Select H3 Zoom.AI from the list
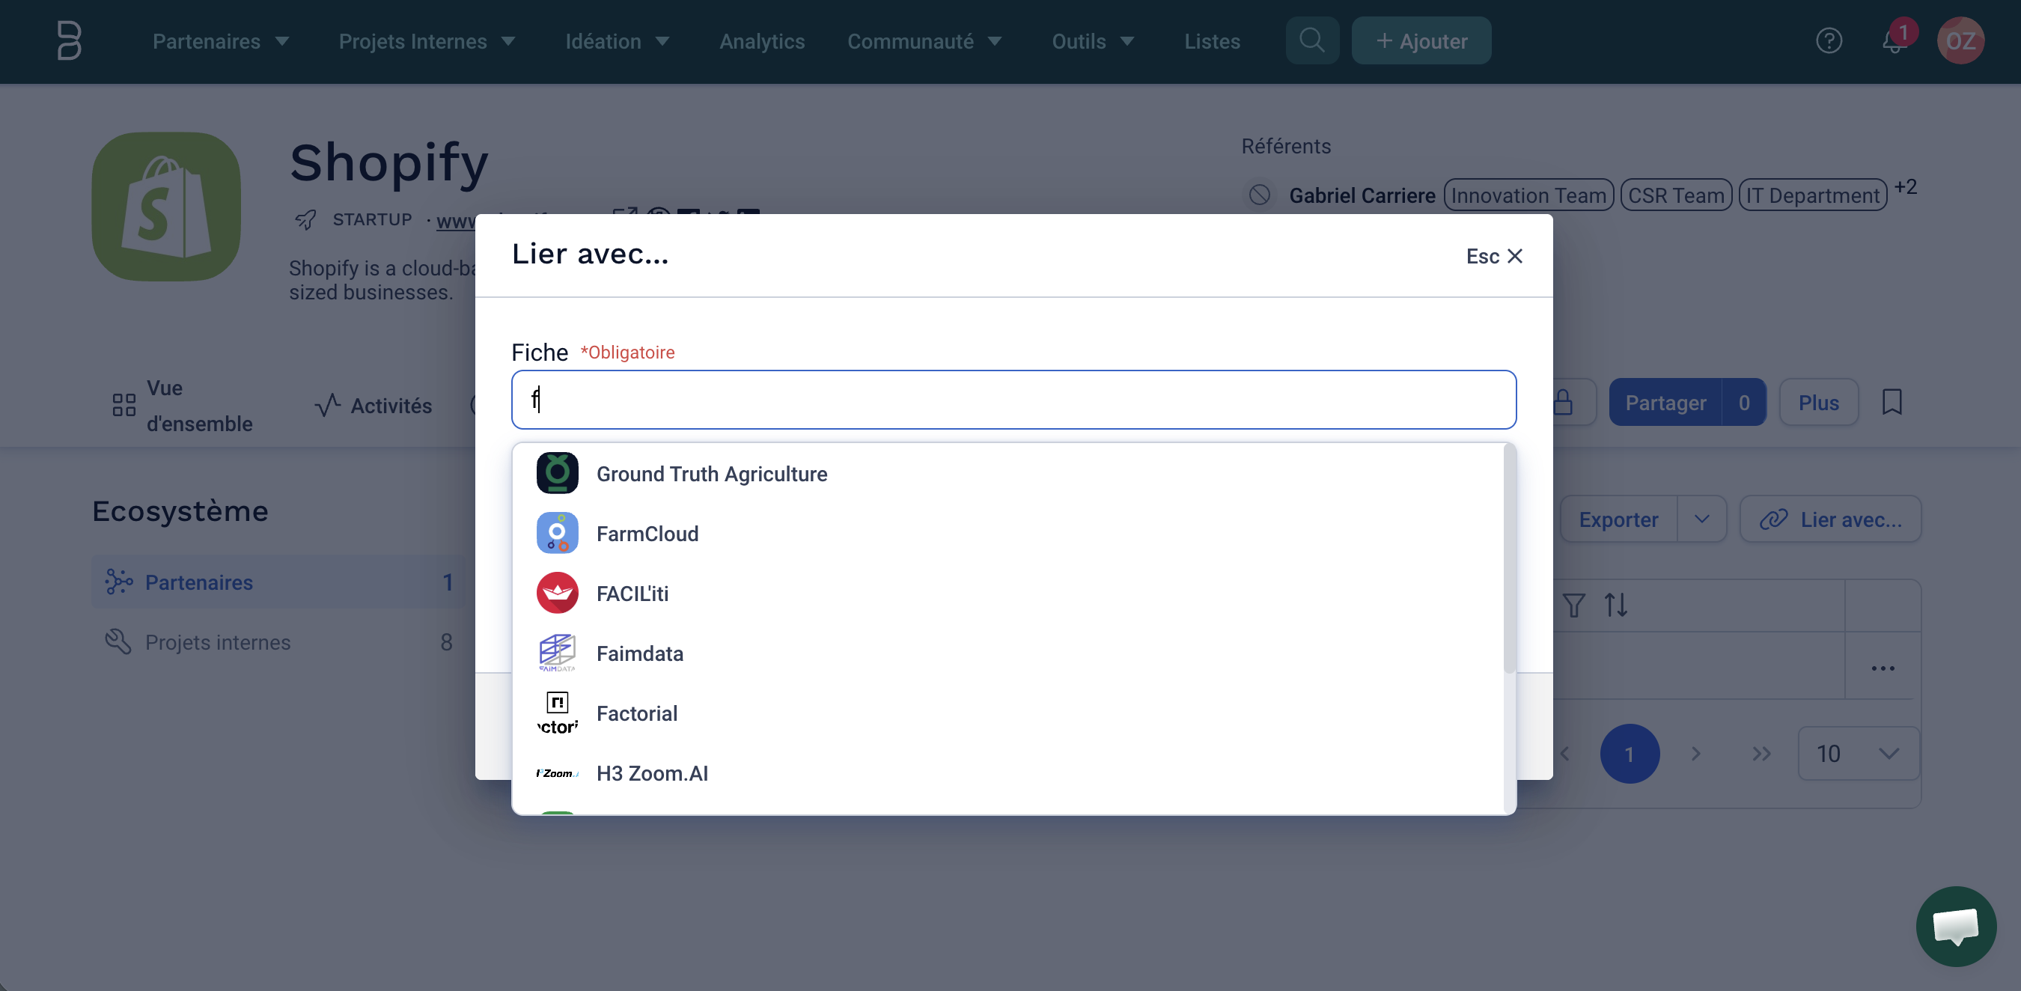The width and height of the screenshot is (2021, 991). (x=1008, y=773)
